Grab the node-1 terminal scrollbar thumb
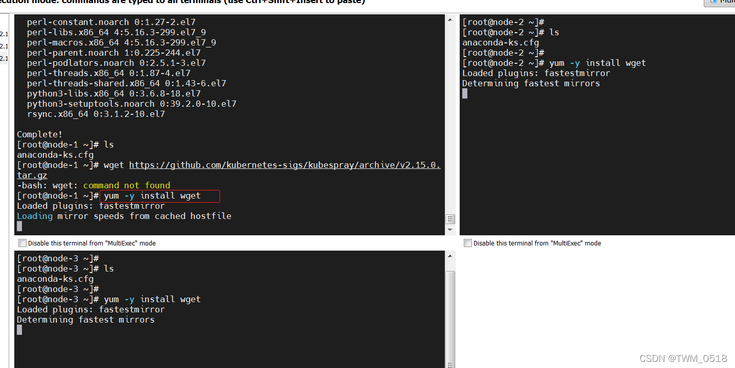The height and width of the screenshot is (368, 735). pos(450,219)
